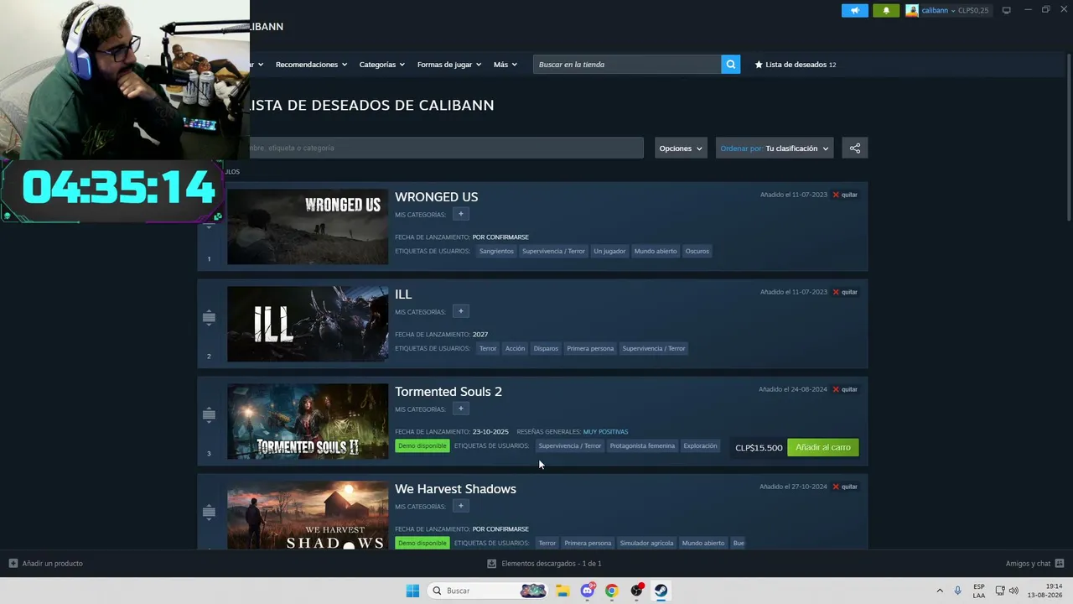This screenshot has width=1073, height=604.
Task: Expand the Opciones dropdown
Action: (x=681, y=148)
